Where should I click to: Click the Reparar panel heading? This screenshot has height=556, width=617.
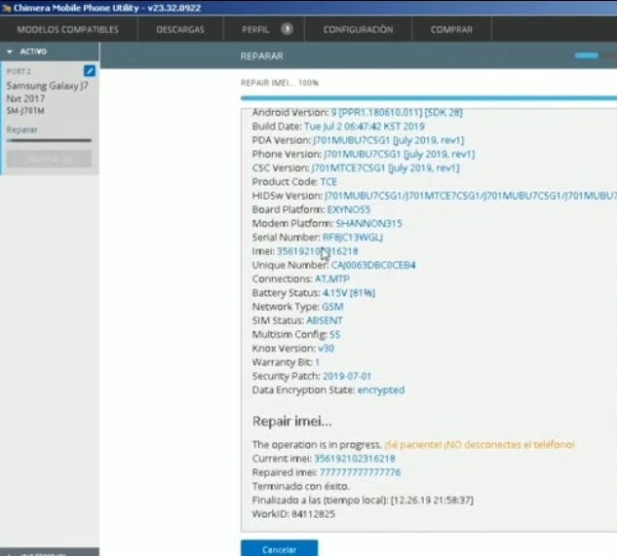pos(261,56)
